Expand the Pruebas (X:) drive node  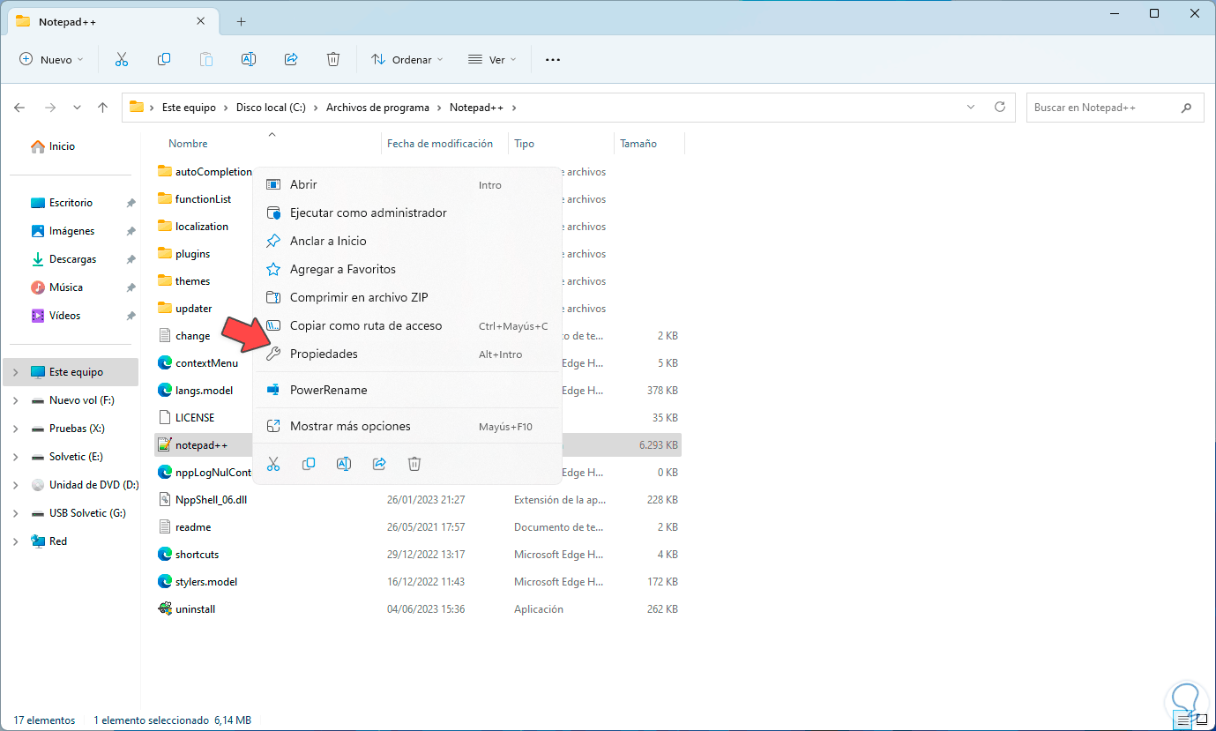pyautogui.click(x=16, y=429)
